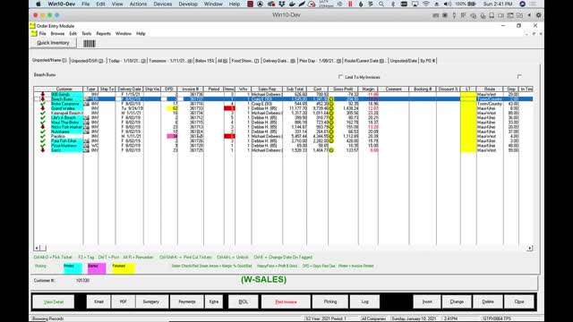Select the Paia Fish Kihei customer row

(x=283, y=141)
